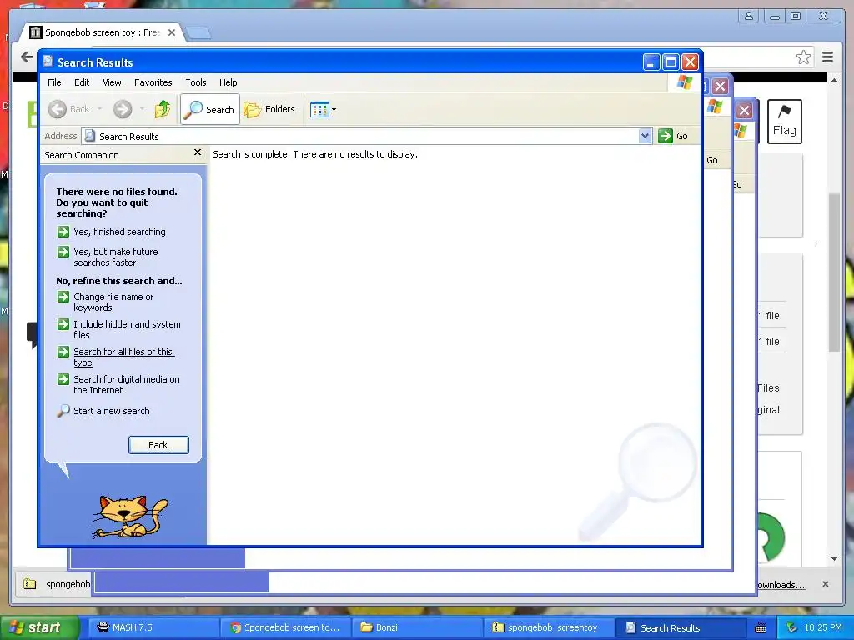The height and width of the screenshot is (640, 854).
Task: Switch to MASH 7.5 taskbar button
Action: point(153,628)
